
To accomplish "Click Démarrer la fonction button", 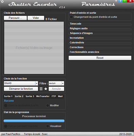I will click(x=21, y=89).
